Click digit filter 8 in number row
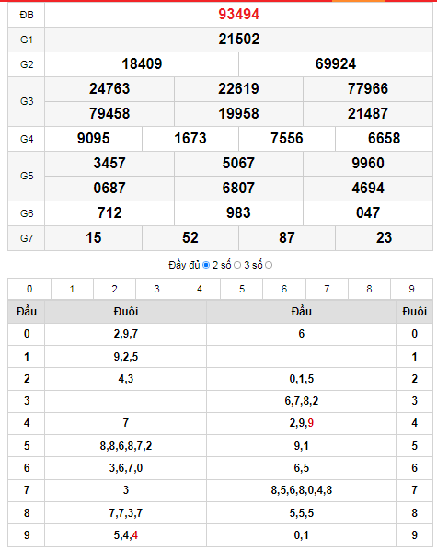This screenshot has width=437, height=550. tap(369, 289)
